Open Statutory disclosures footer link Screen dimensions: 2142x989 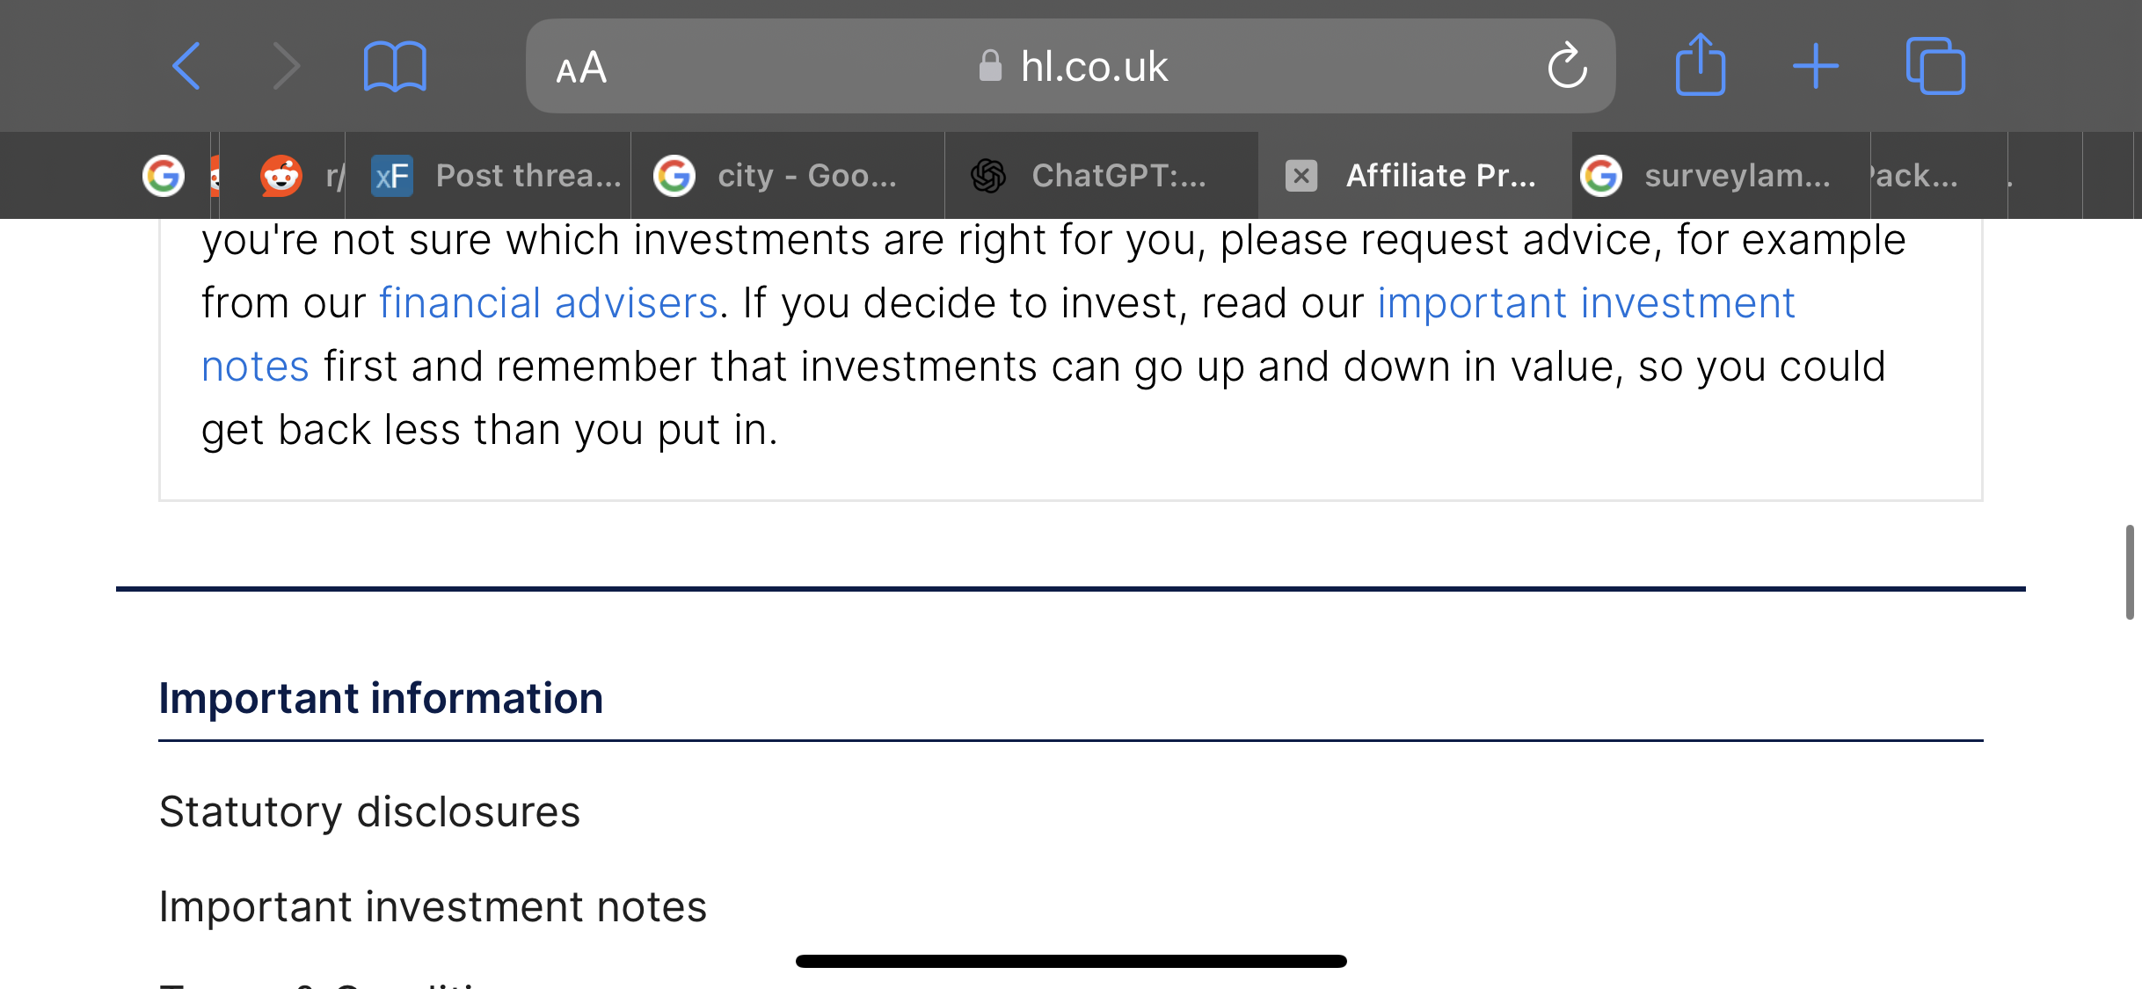[369, 811]
